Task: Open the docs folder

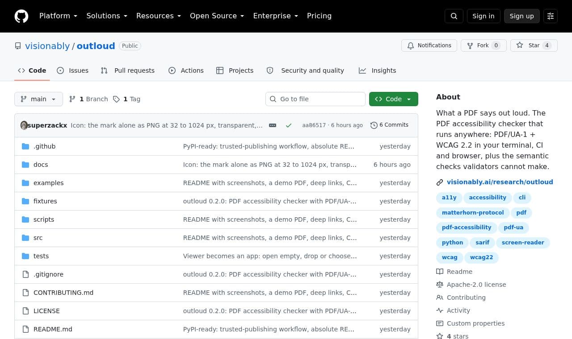Action: point(41,165)
